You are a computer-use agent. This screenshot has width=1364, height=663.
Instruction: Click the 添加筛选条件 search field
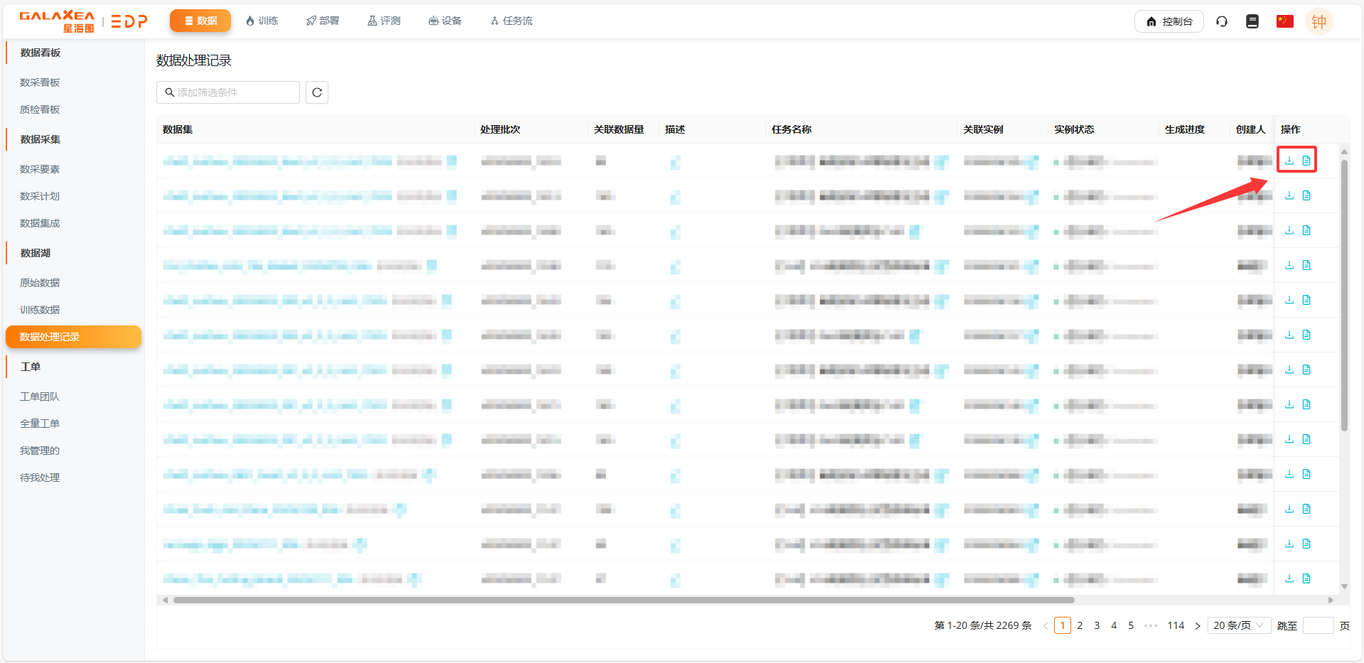tap(233, 92)
